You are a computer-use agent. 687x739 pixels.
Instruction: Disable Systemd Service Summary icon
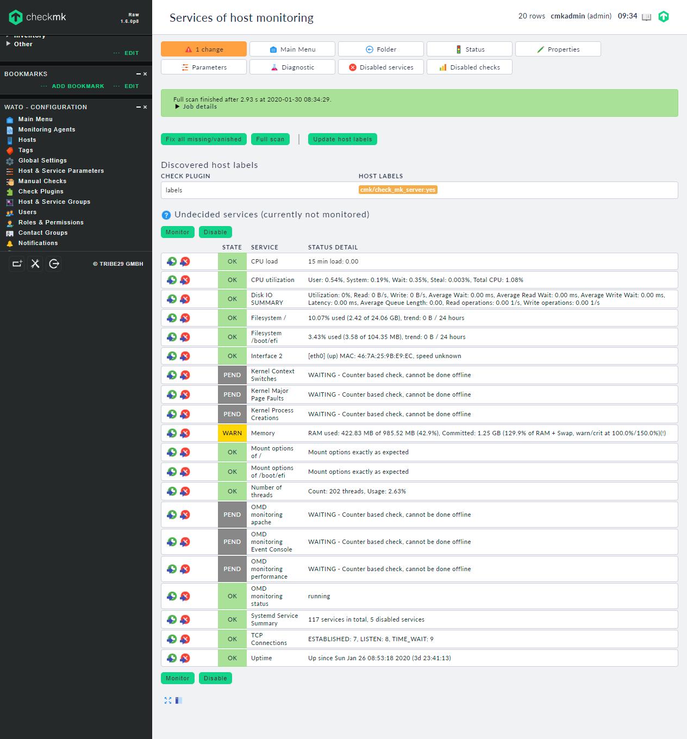(x=185, y=619)
